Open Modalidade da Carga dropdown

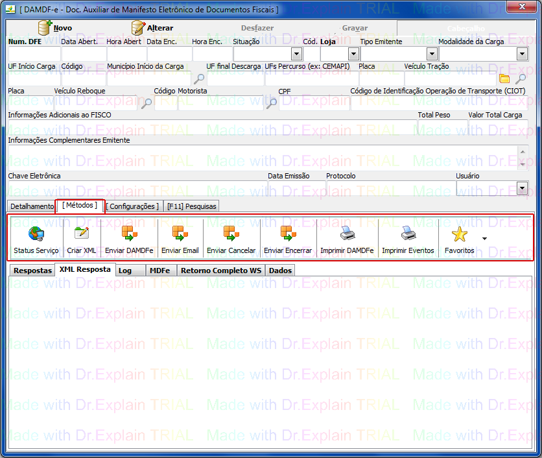522,54
